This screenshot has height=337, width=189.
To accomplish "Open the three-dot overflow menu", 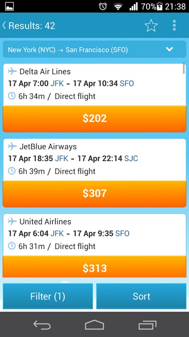I will point(174,26).
